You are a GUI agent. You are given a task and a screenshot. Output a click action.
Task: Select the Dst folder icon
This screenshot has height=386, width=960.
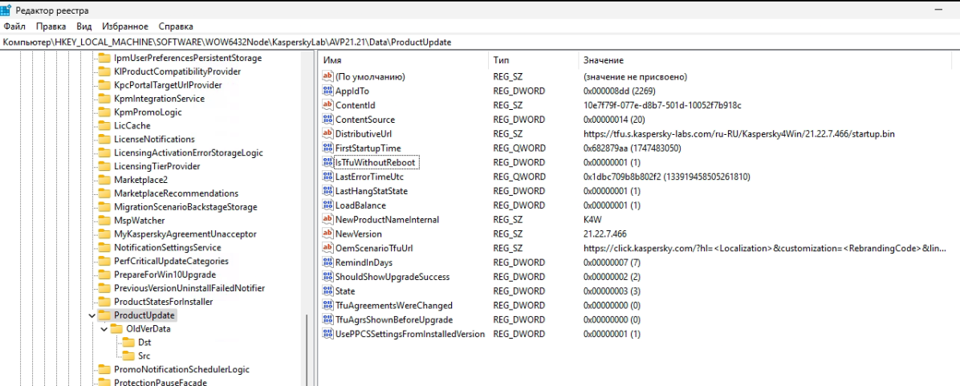coord(128,342)
